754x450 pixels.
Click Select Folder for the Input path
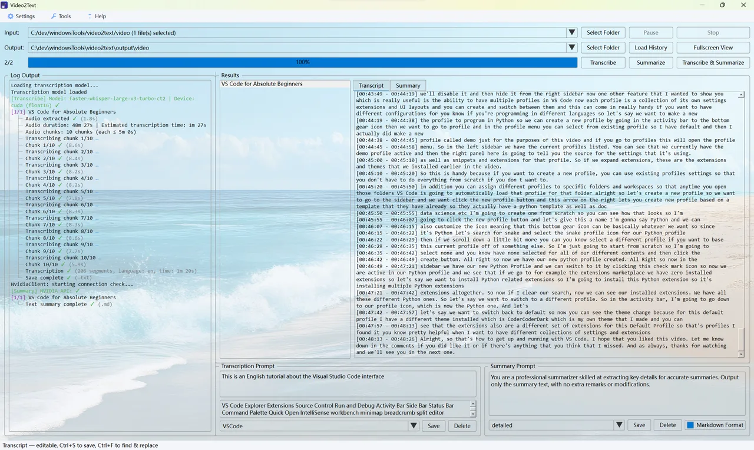[603, 33]
